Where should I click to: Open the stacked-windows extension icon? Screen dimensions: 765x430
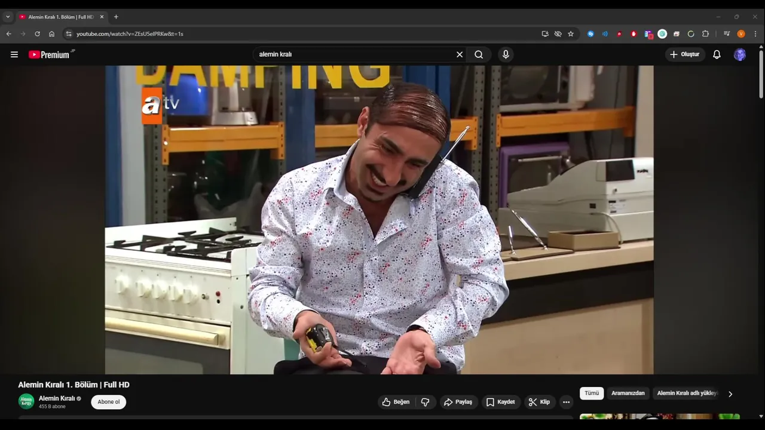click(x=677, y=34)
